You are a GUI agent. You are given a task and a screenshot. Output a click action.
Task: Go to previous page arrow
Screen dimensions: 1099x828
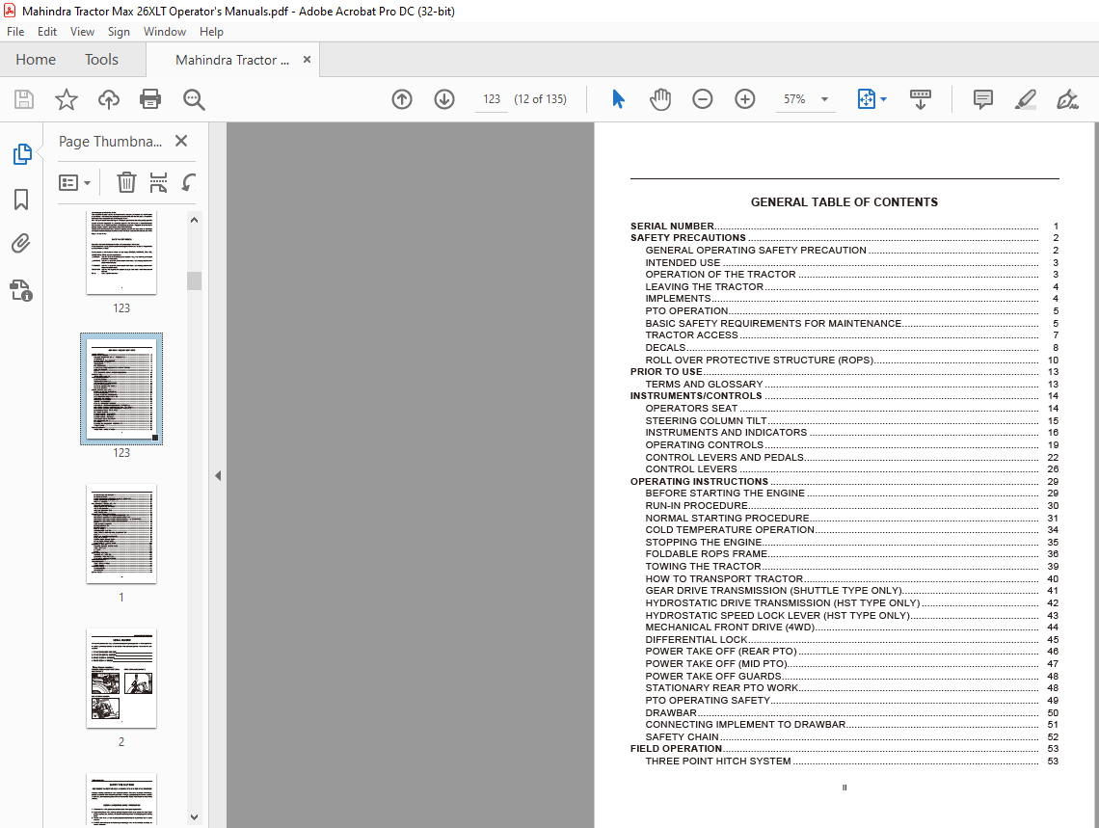(x=402, y=99)
